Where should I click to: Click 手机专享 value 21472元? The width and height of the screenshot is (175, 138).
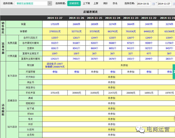coord(113,93)
